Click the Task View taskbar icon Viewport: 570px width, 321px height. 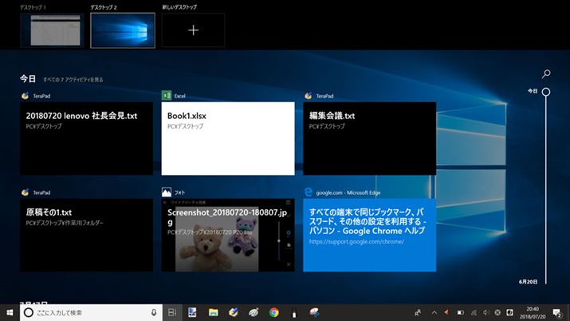click(x=172, y=313)
